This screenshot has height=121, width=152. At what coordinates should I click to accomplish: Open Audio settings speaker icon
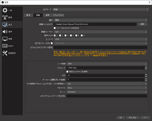(5, 32)
